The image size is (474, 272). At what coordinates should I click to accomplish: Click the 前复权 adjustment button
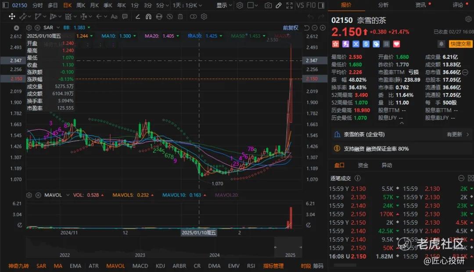[291, 28]
